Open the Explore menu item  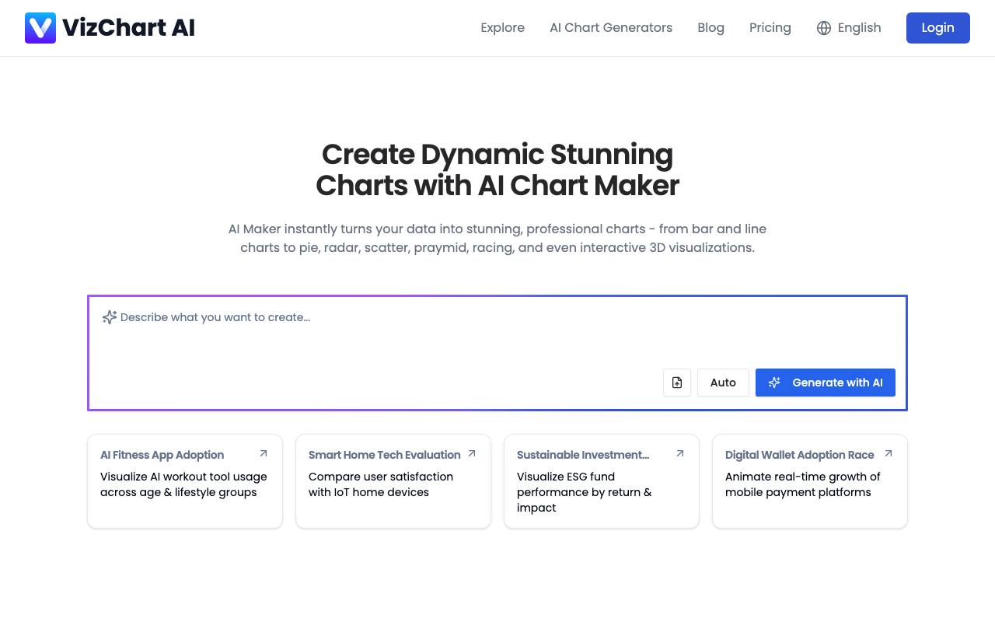pyautogui.click(x=502, y=28)
